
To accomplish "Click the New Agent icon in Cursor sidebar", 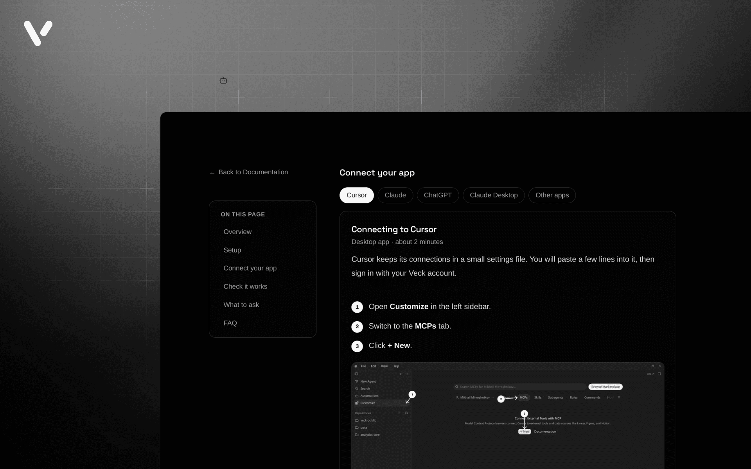I will (x=357, y=381).
